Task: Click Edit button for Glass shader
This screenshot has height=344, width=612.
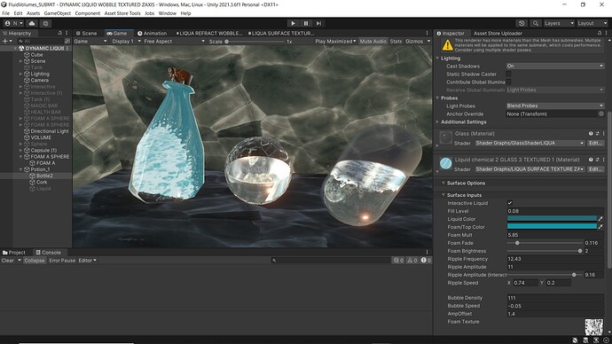Action: [x=595, y=143]
